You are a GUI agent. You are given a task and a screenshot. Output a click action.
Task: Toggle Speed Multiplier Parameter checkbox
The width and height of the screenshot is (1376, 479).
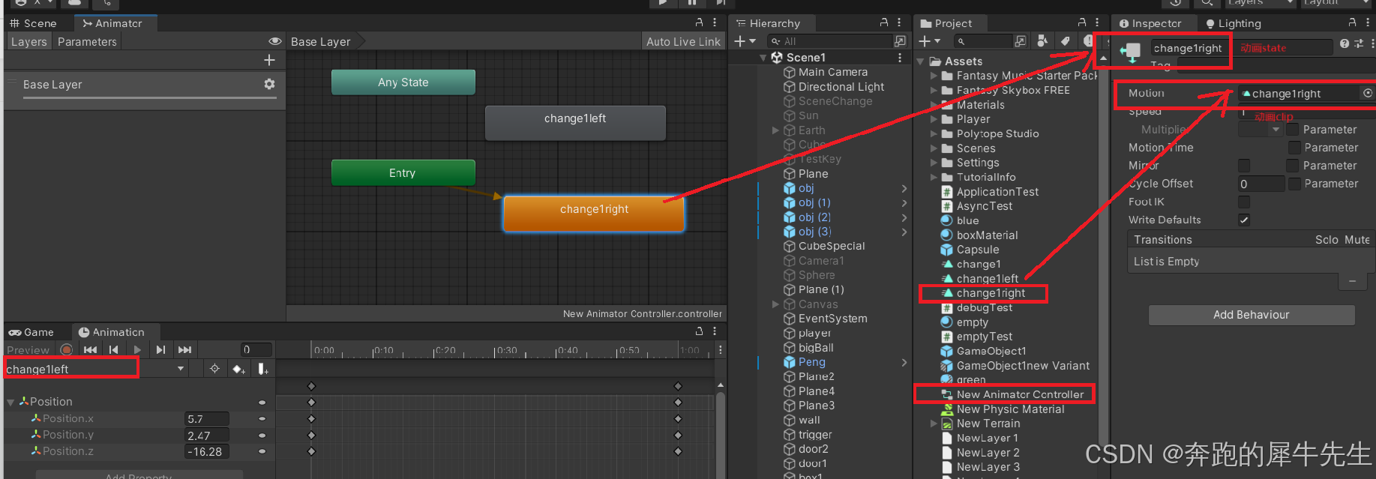click(x=1293, y=130)
